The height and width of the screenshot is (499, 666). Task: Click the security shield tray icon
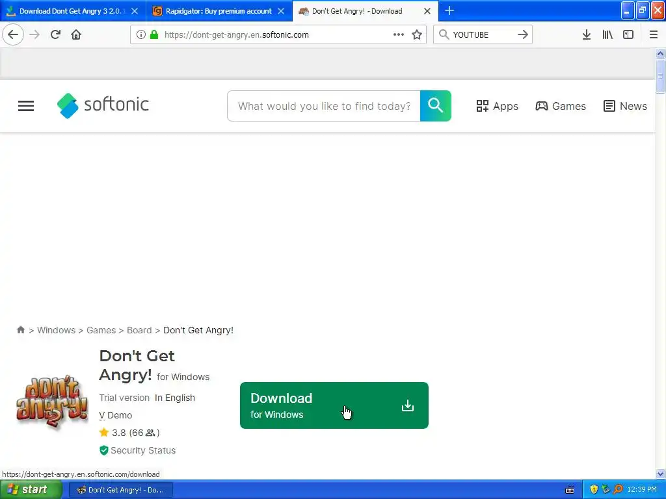coord(594,489)
